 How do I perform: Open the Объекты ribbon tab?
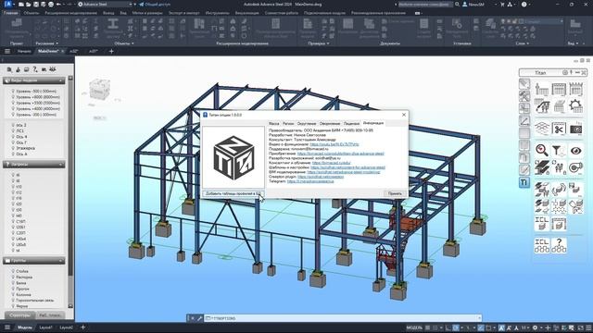pyautogui.click(x=31, y=13)
